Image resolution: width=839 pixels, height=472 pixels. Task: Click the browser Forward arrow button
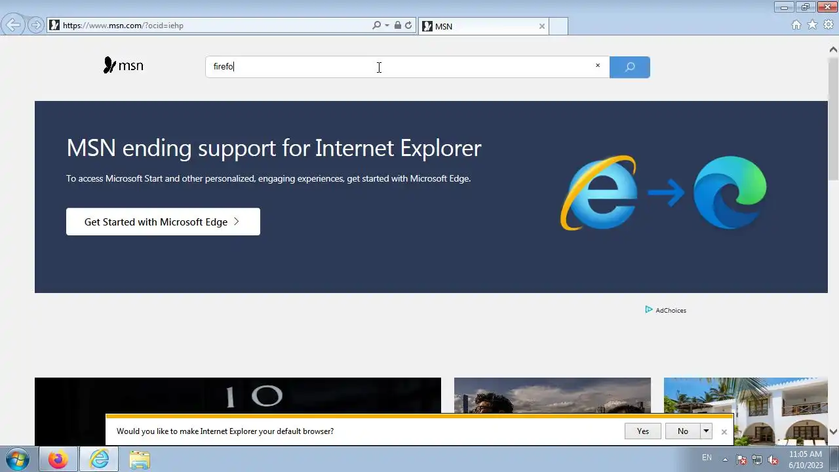click(36, 26)
